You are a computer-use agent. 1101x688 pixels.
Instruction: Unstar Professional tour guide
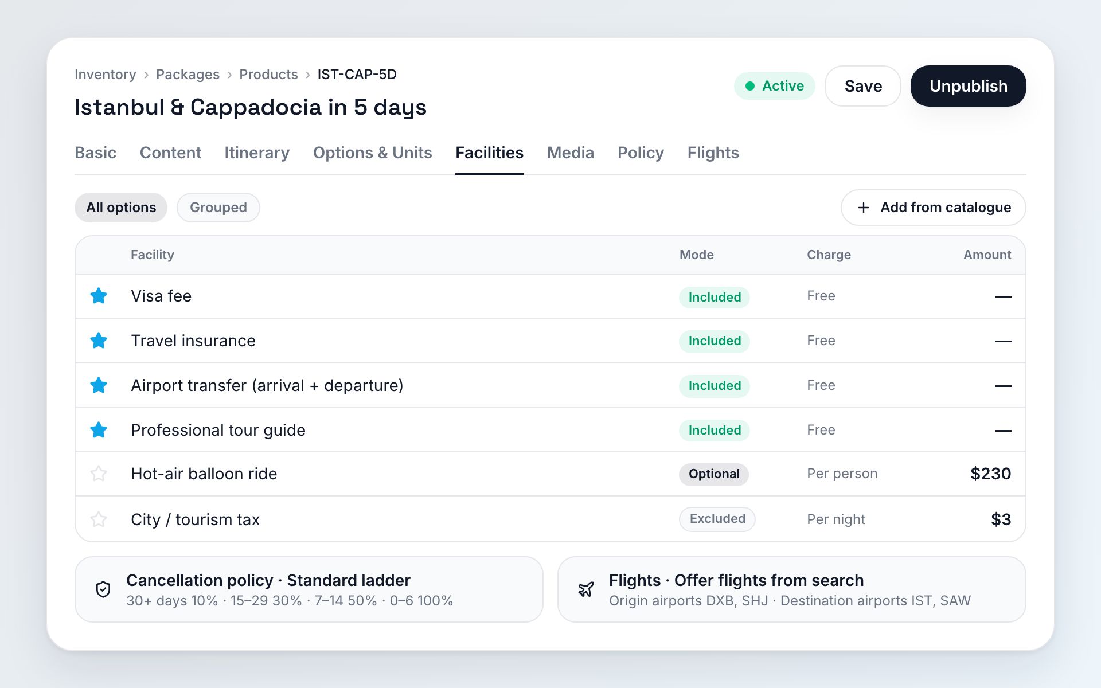tap(99, 430)
